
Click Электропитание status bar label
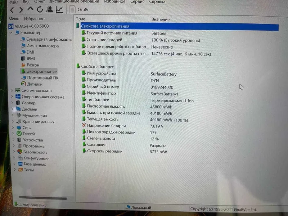[x=31, y=205]
